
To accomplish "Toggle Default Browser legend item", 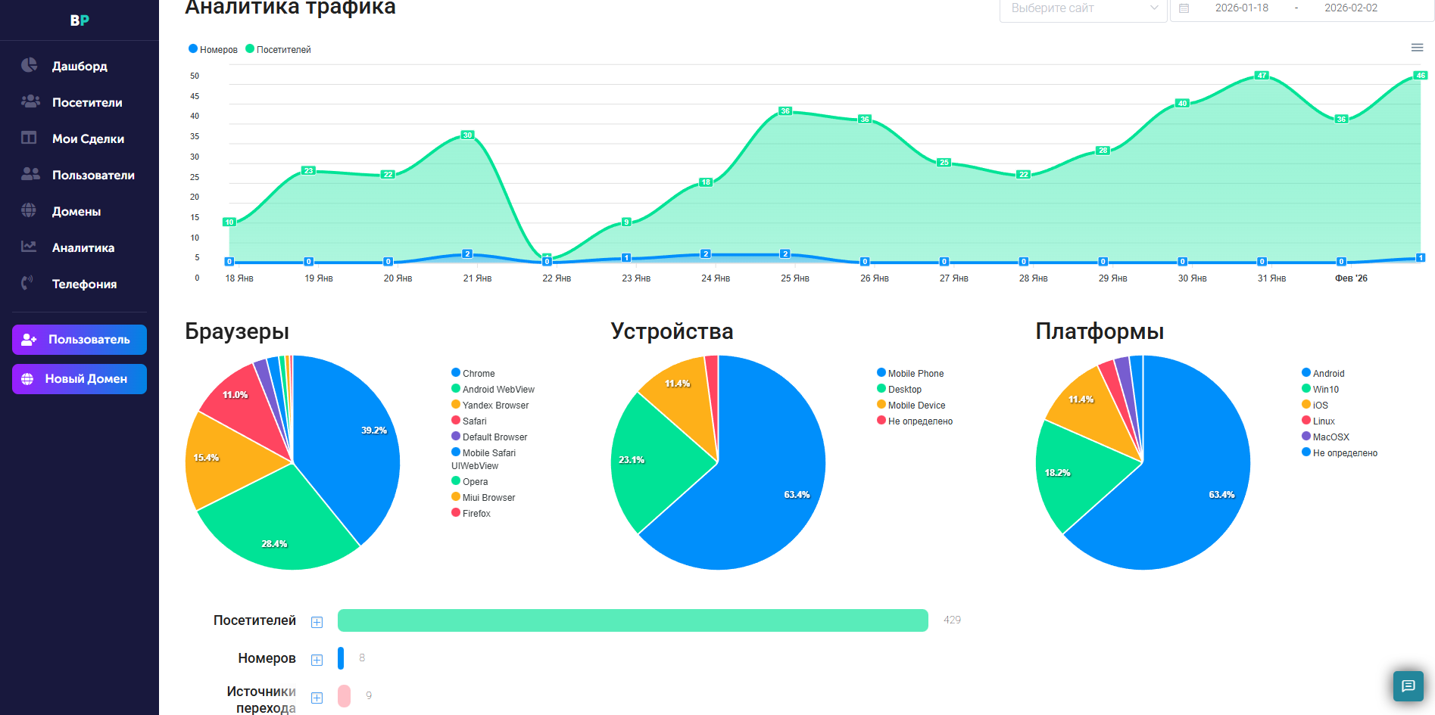I will (489, 437).
